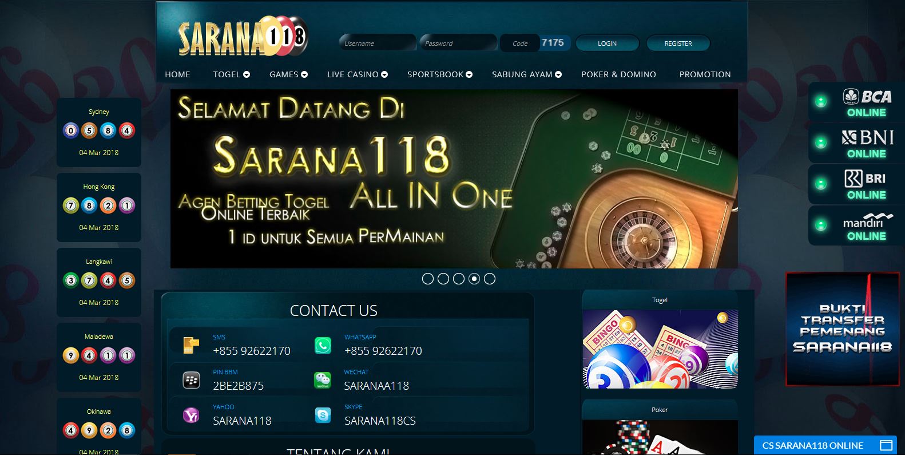The width and height of the screenshot is (905, 455).
Task: Click Langkawi's last ball showing 5
Action: click(x=127, y=280)
